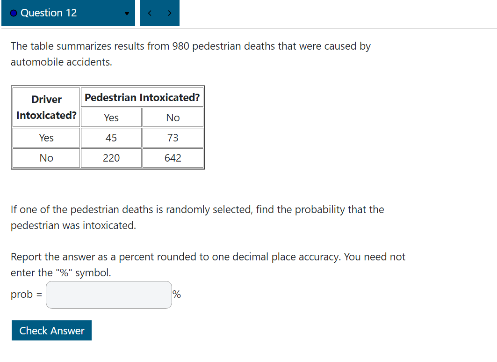Click inside the probability answer input field
The height and width of the screenshot is (362, 497).
(108, 294)
